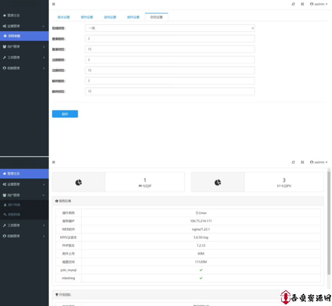Screen dimensions: 332x306
Task: Toggle fullscreen icon in the lower header
Action: (302, 162)
